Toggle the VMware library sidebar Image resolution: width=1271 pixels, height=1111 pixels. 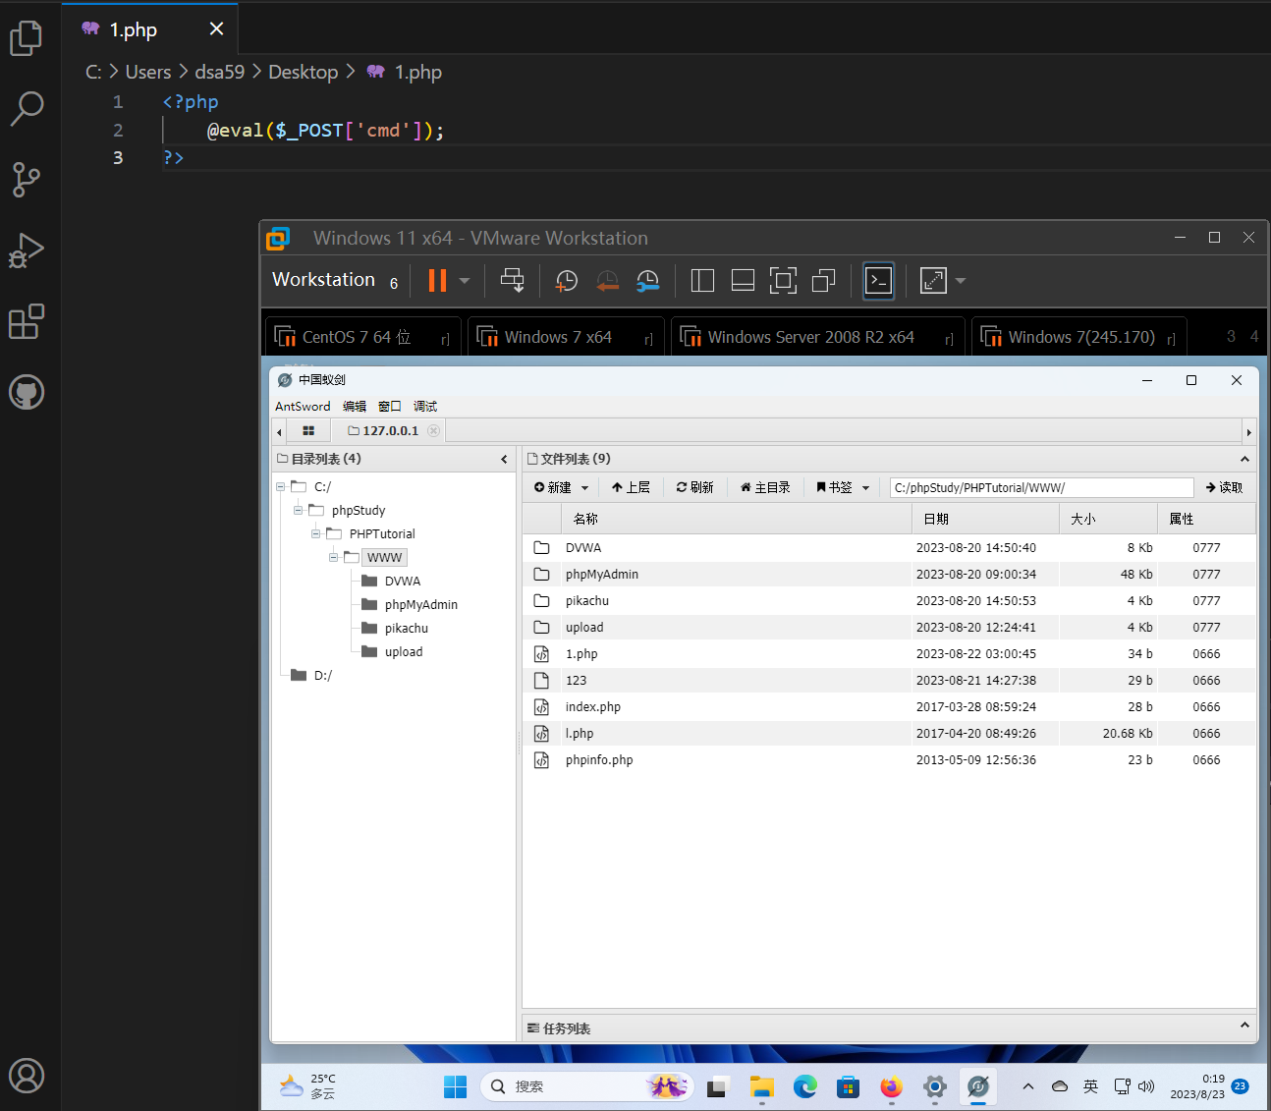pyautogui.click(x=702, y=281)
